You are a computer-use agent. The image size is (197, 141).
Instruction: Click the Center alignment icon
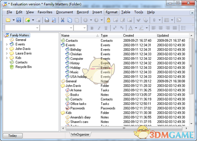[161, 28]
